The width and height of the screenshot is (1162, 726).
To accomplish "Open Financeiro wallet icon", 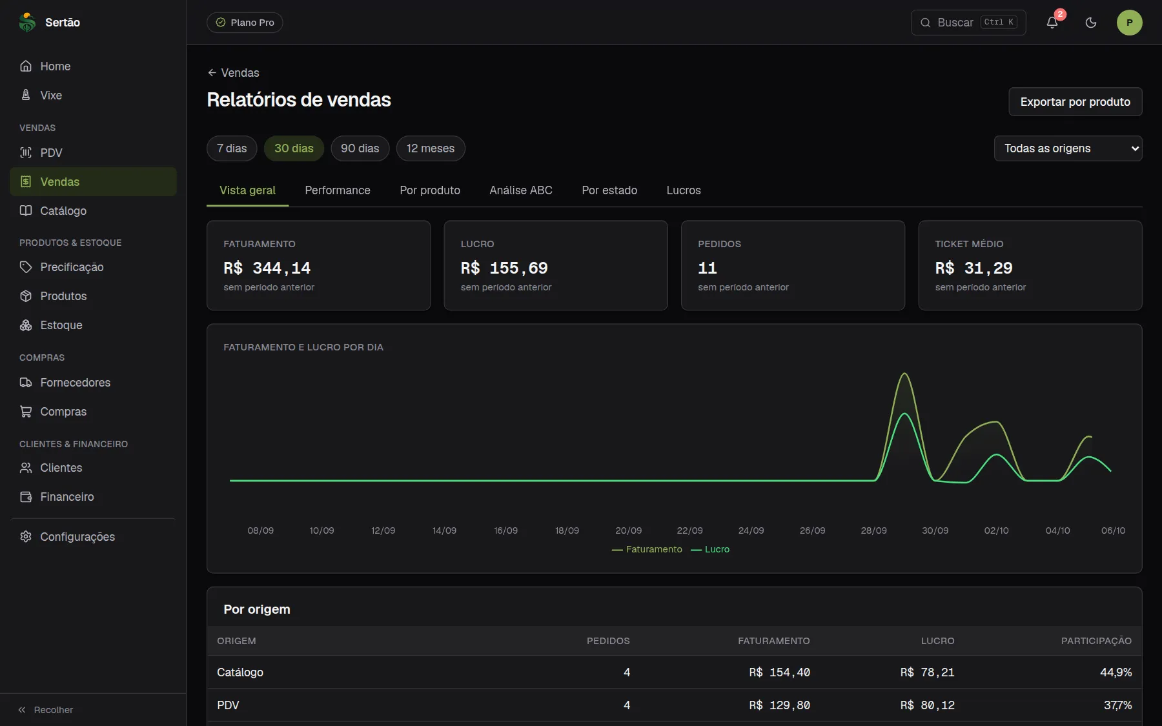I will click(x=26, y=496).
